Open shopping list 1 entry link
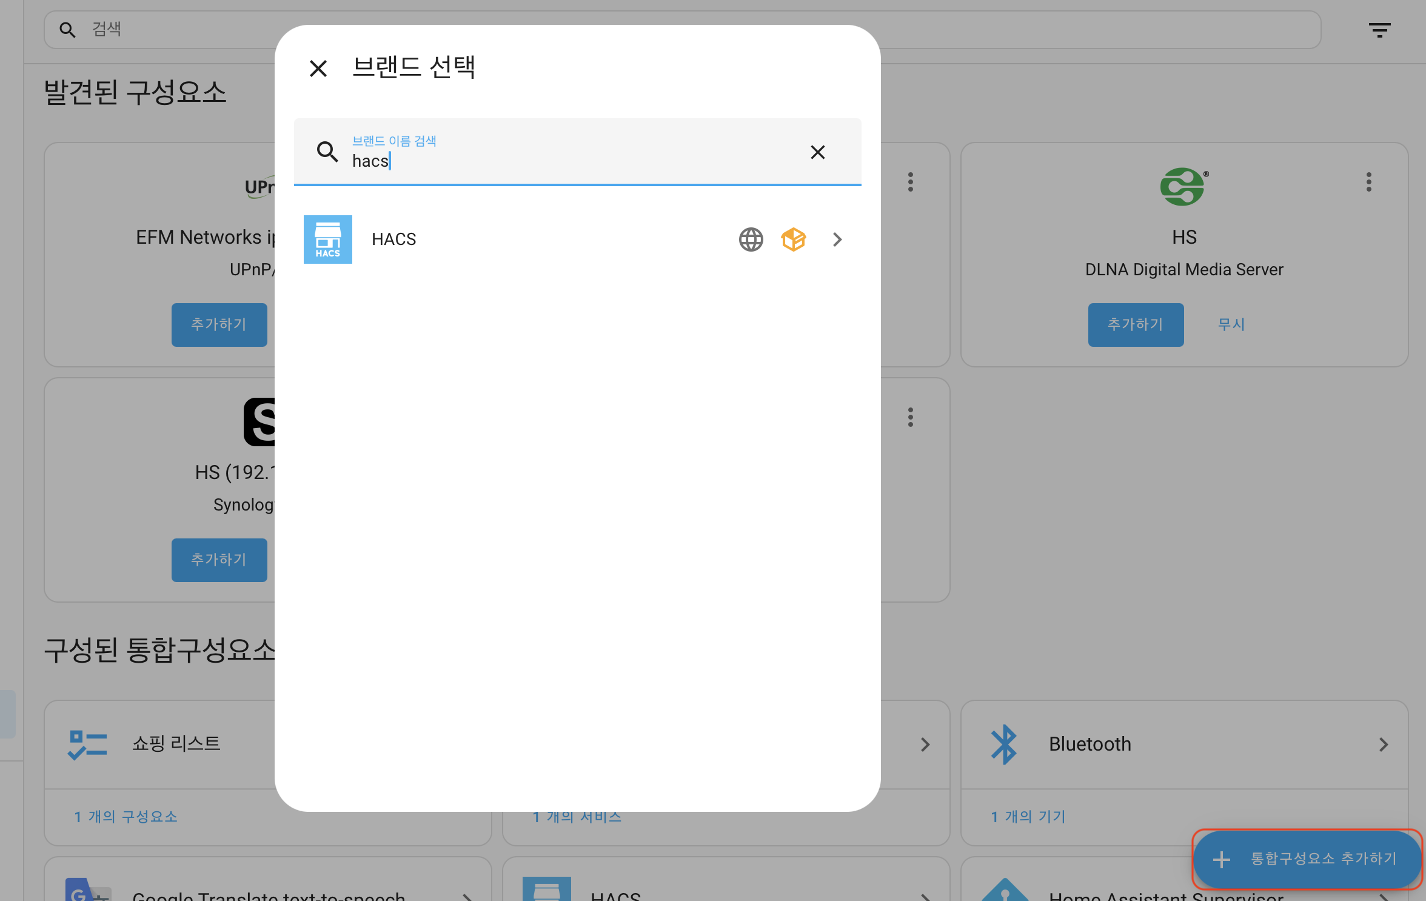Screen dimensions: 1426x901 (x=126, y=817)
